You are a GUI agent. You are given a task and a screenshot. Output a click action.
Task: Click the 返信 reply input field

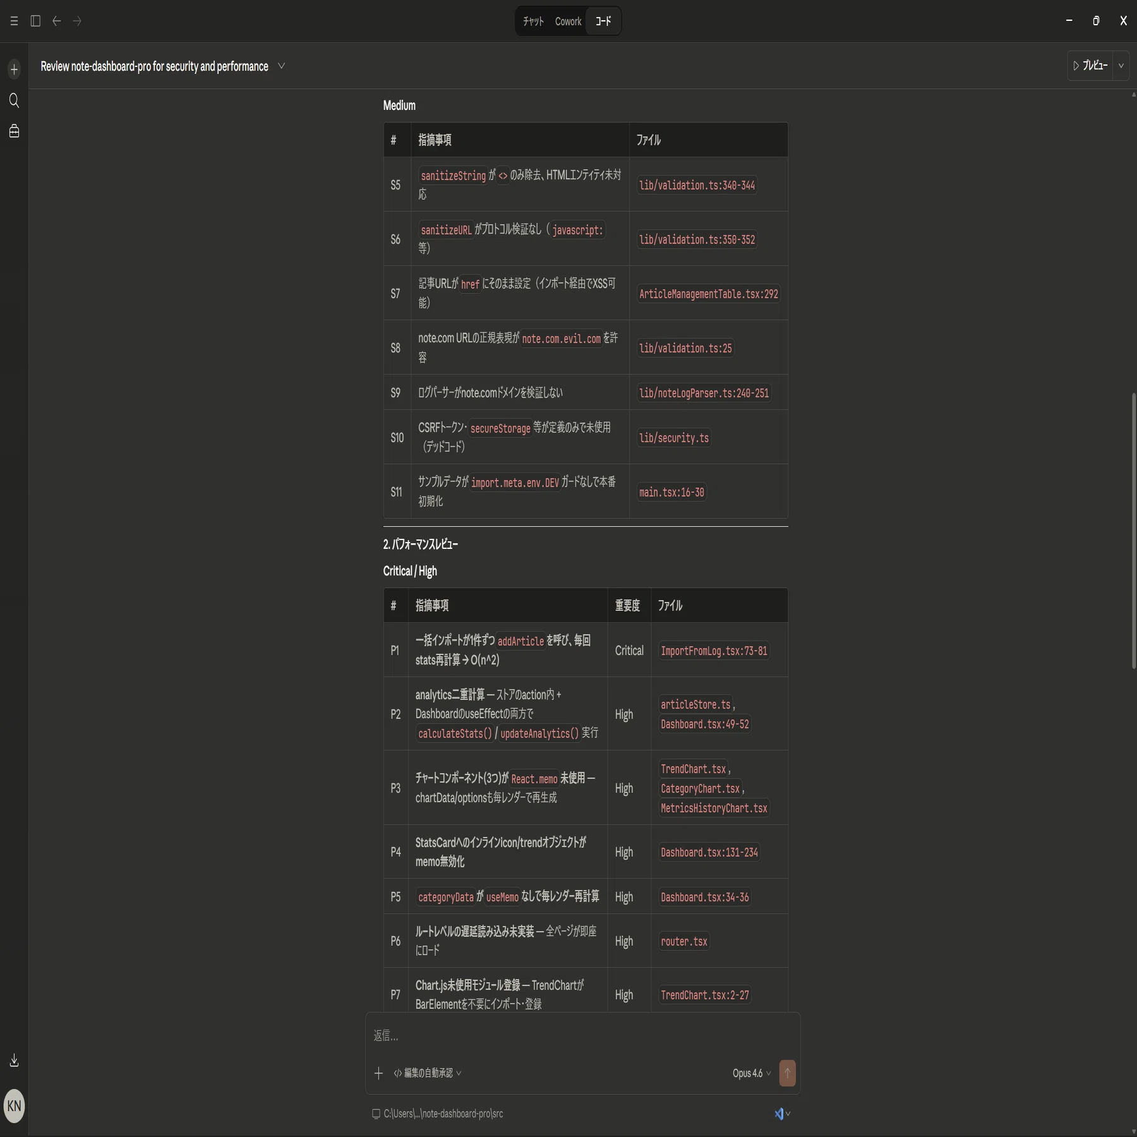point(582,1035)
